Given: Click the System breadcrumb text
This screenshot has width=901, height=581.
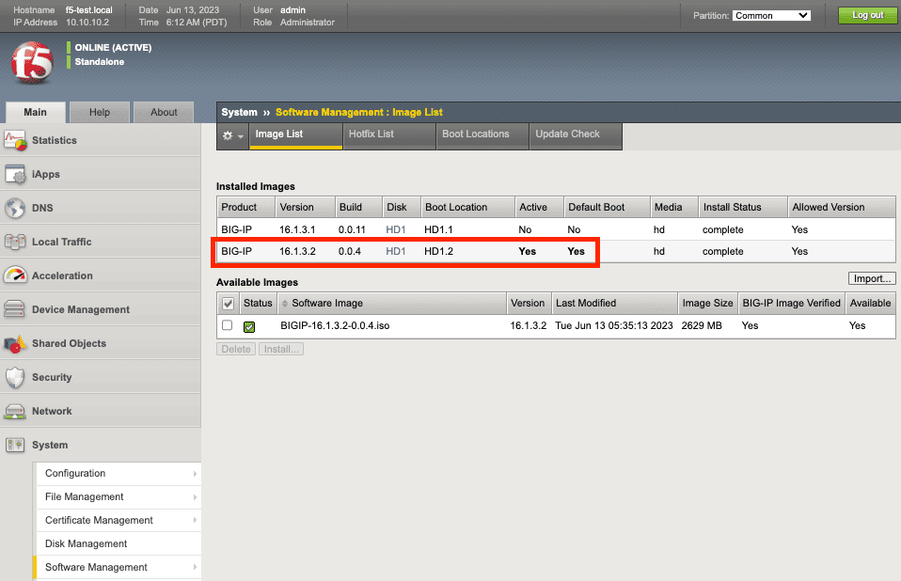Looking at the screenshot, I should pyautogui.click(x=239, y=113).
